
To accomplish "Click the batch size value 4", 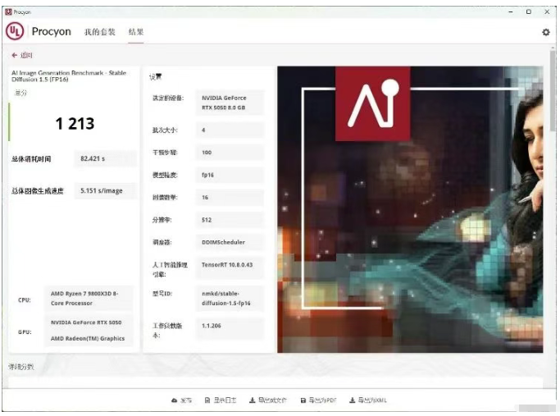I will [x=230, y=130].
